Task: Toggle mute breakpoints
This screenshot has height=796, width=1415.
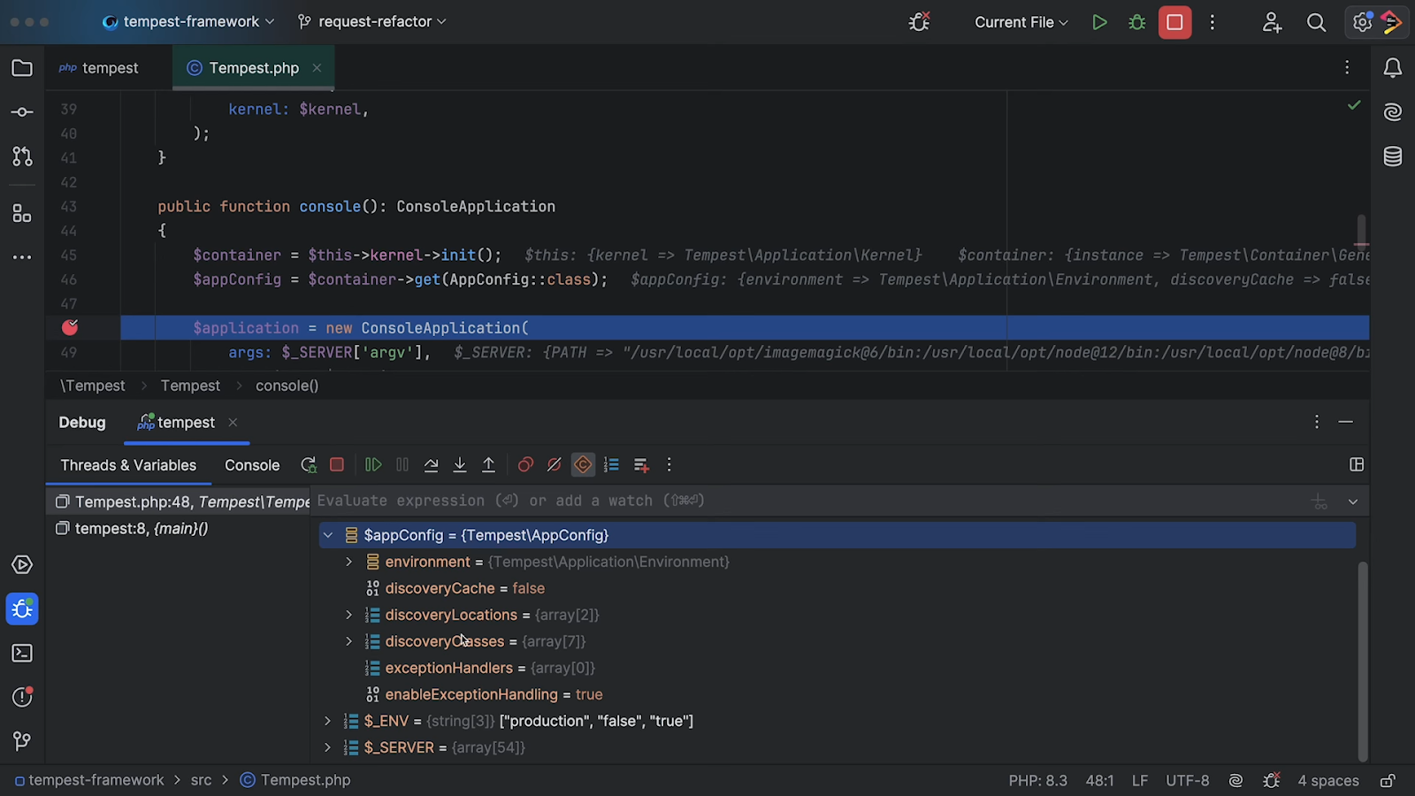Action: point(555,465)
